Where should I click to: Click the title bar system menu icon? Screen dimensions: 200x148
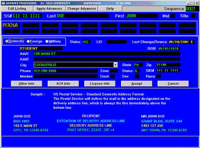3,3
